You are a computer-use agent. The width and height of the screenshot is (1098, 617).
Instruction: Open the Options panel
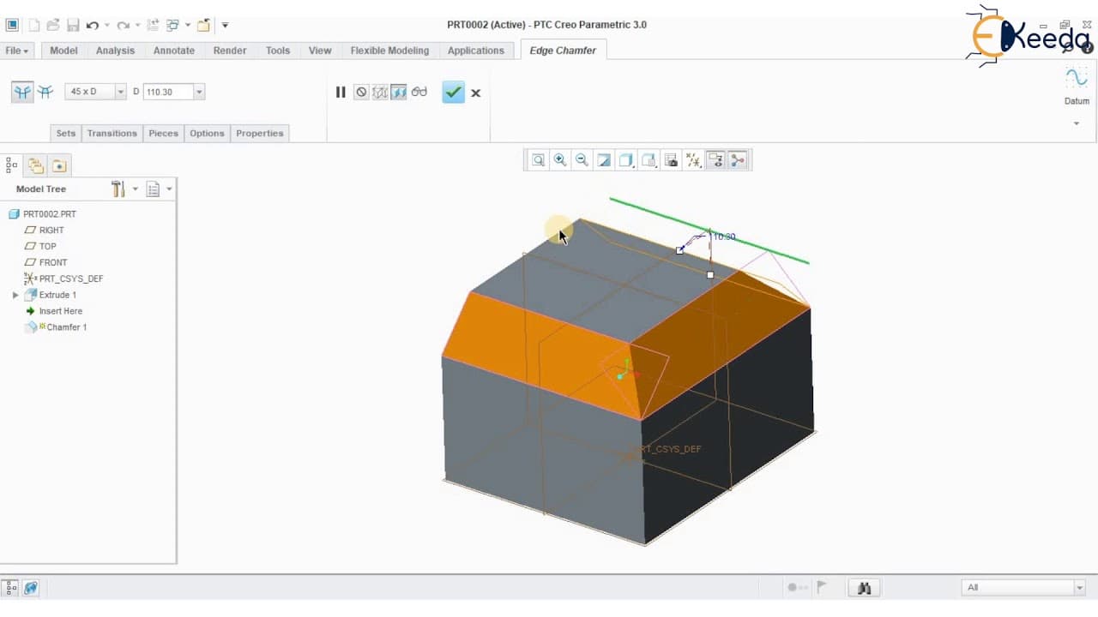[207, 133]
